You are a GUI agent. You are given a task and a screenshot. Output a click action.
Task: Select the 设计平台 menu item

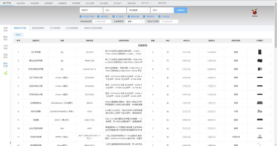point(7,3)
